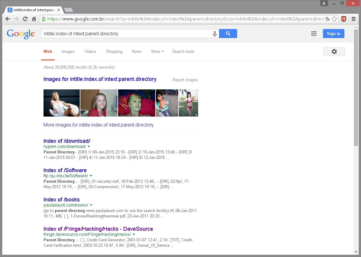Reload the page with the refresh icon
The height and width of the screenshot is (257, 361).
(x=25, y=19)
